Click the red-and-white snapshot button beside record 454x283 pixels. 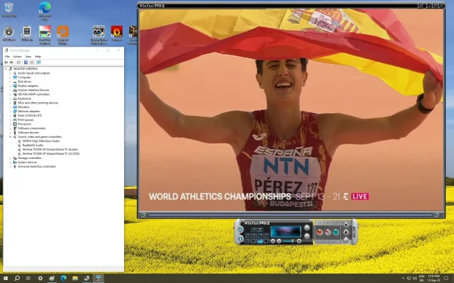point(328,232)
